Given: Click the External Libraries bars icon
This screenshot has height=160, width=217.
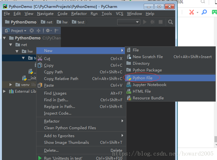Looking at the screenshot, I should tap(11, 91).
